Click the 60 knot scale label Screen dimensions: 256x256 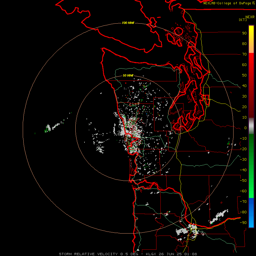[x=244, y=65]
